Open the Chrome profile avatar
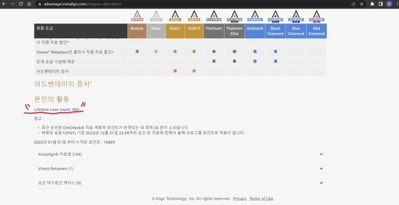 389,4
